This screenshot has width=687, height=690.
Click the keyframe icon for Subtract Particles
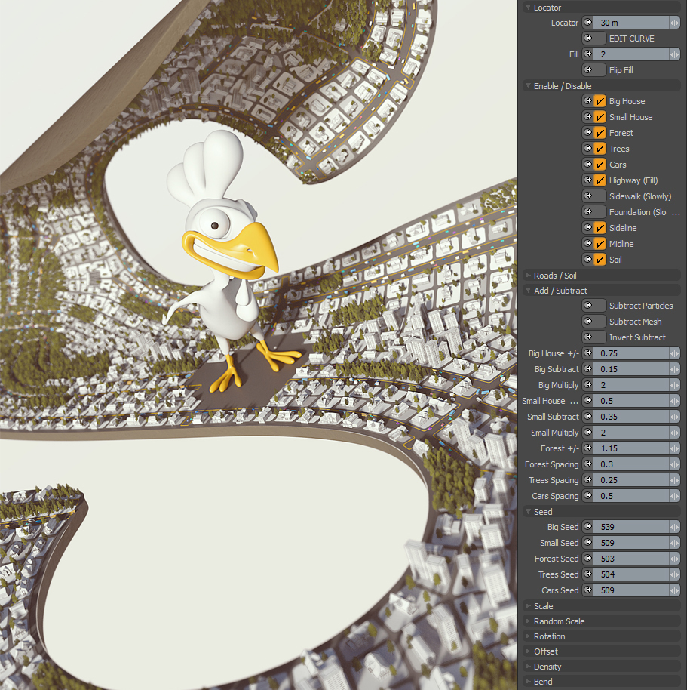(x=587, y=306)
